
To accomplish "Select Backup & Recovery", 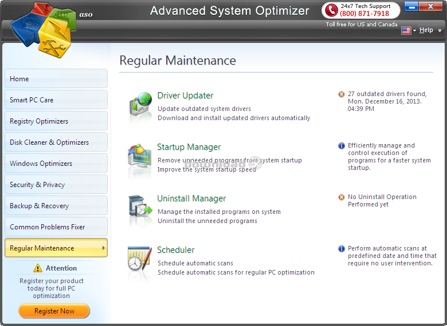I will point(56,205).
